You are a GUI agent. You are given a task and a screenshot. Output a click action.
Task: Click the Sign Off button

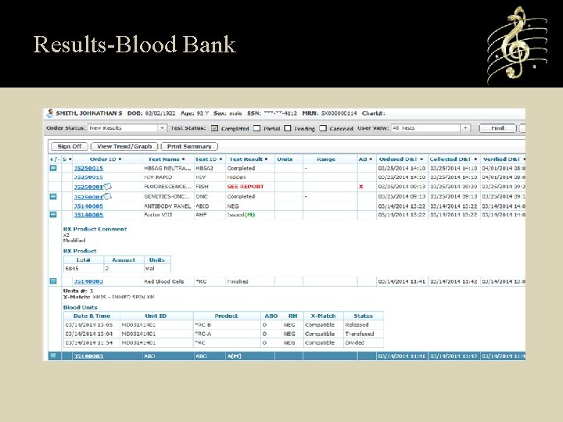click(70, 146)
